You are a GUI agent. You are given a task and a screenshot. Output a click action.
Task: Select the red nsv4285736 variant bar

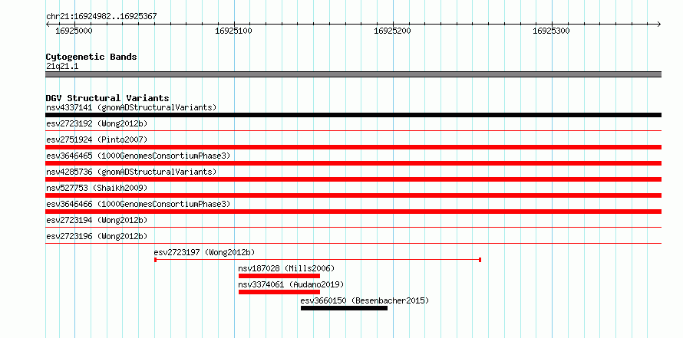(353, 179)
